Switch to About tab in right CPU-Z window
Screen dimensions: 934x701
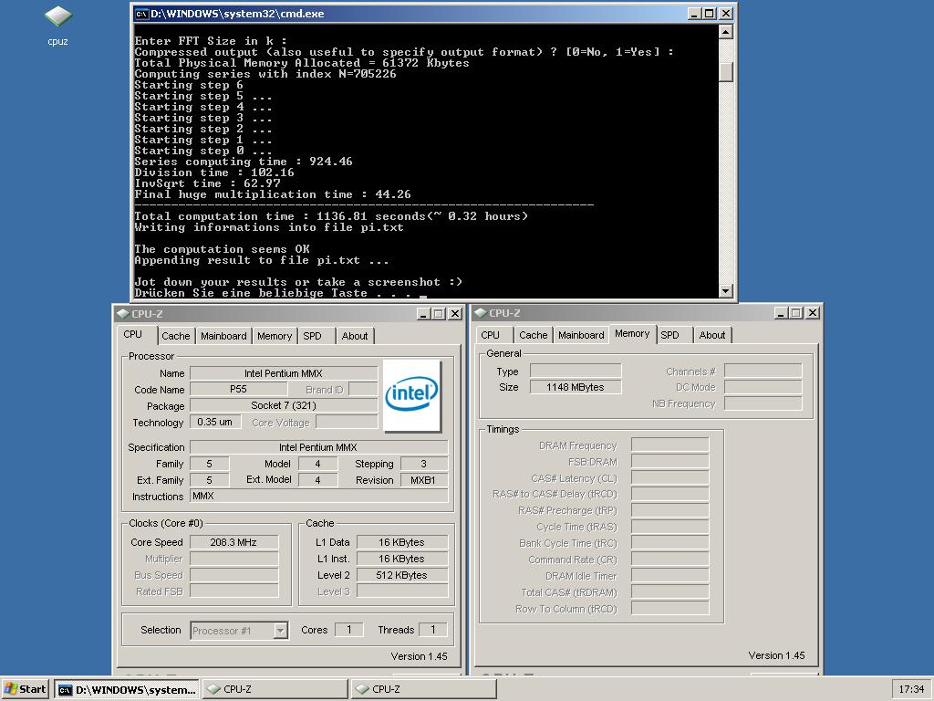click(x=712, y=335)
